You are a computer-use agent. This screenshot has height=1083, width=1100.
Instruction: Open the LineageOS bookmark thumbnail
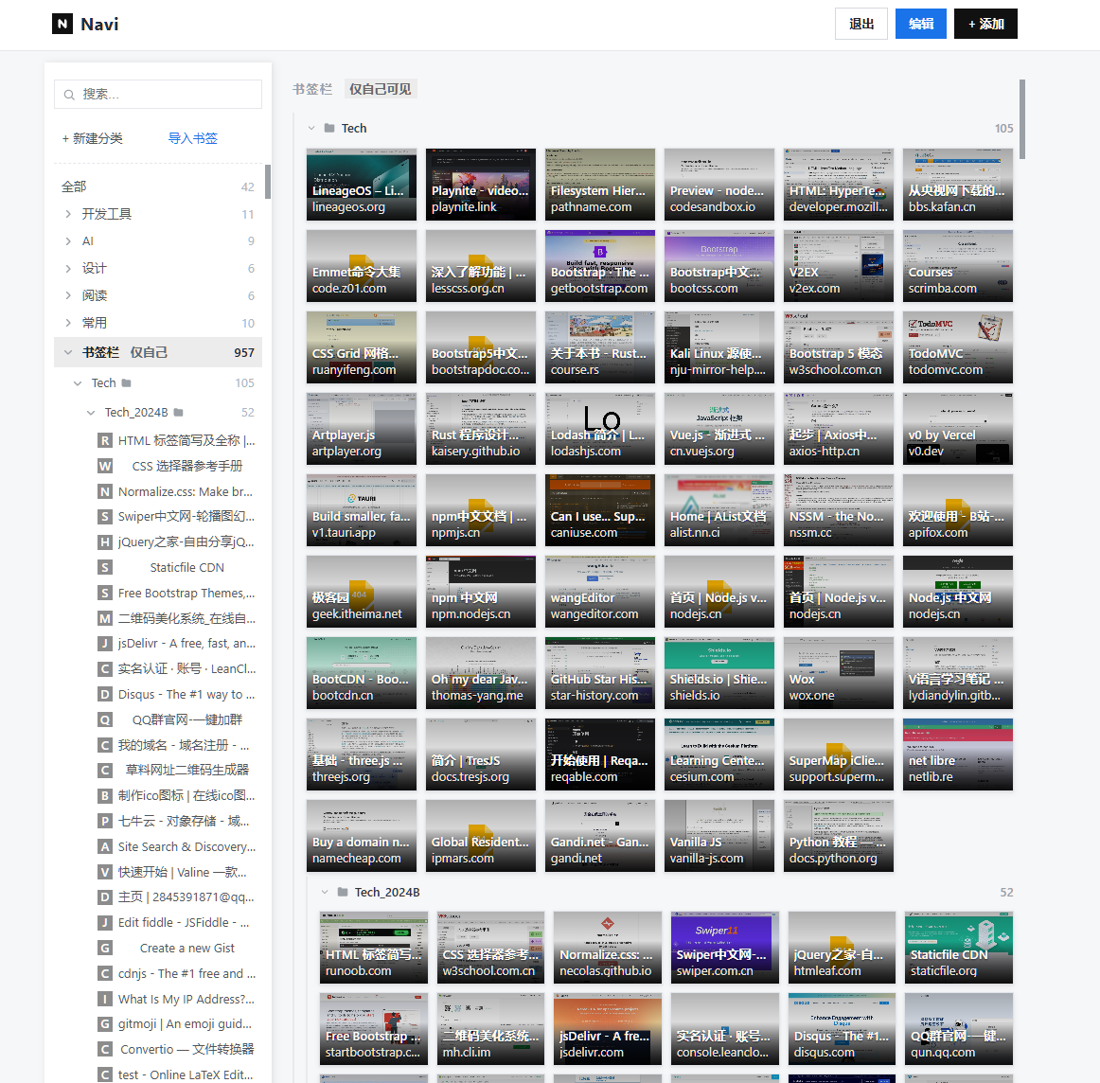(x=362, y=185)
